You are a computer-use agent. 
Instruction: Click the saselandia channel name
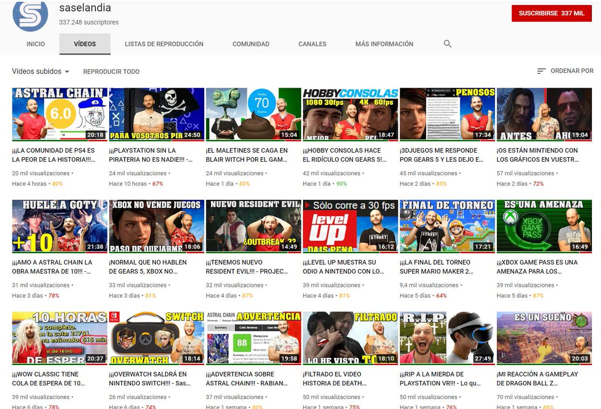pyautogui.click(x=85, y=8)
